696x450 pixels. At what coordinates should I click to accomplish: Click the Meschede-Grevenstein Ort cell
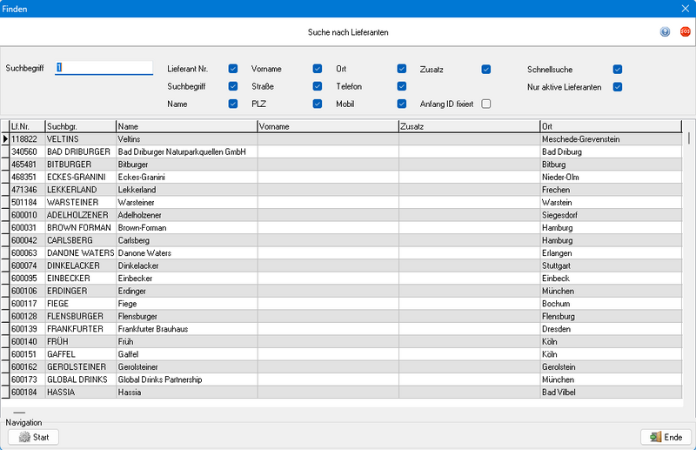611,139
